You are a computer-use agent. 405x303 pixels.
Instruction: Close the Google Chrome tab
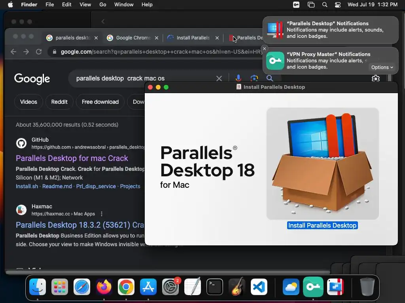157,38
